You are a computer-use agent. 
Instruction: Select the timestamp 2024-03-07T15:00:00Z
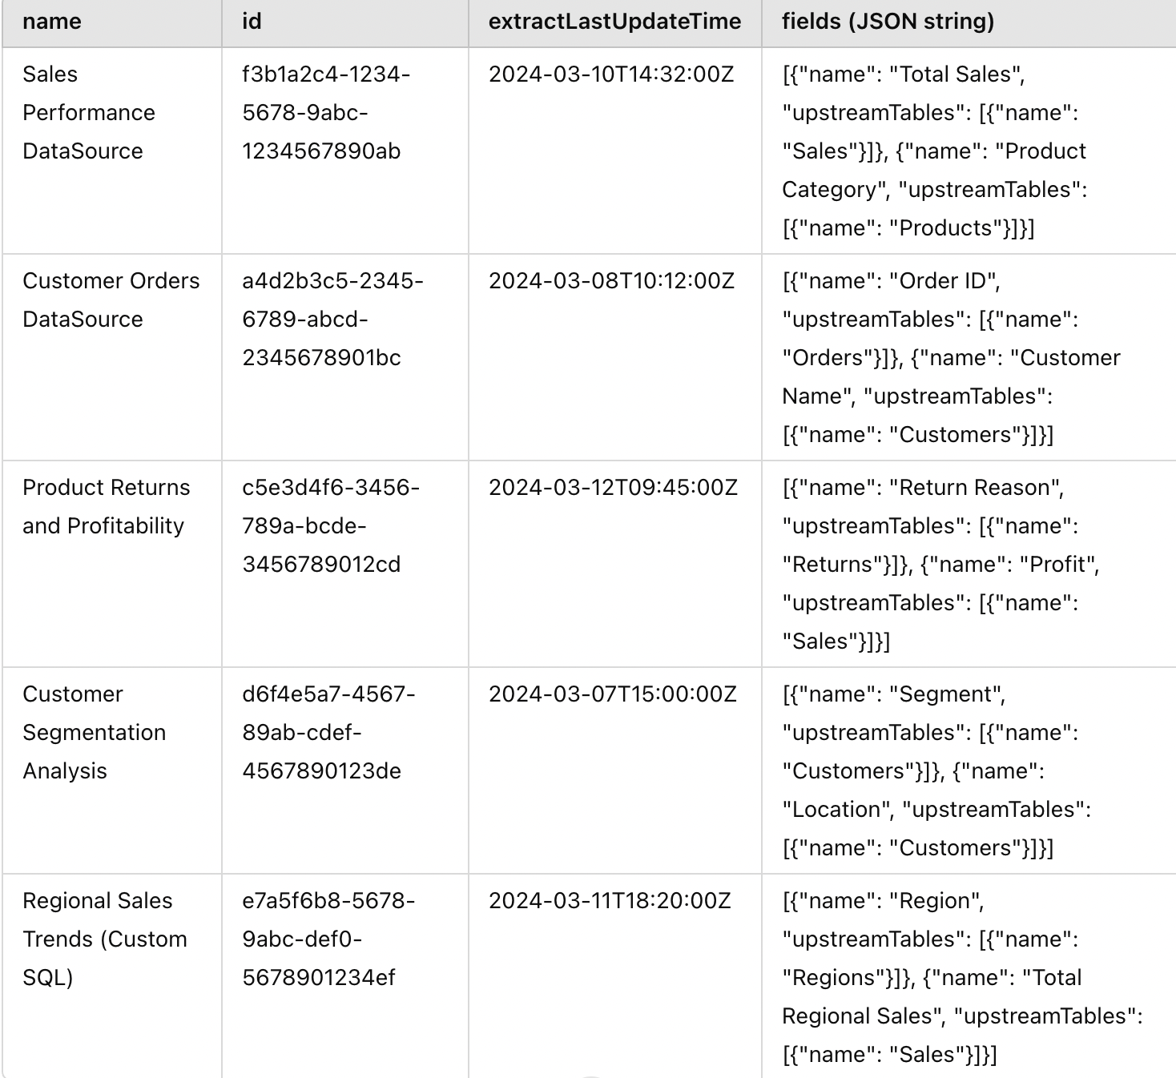pyautogui.click(x=613, y=694)
